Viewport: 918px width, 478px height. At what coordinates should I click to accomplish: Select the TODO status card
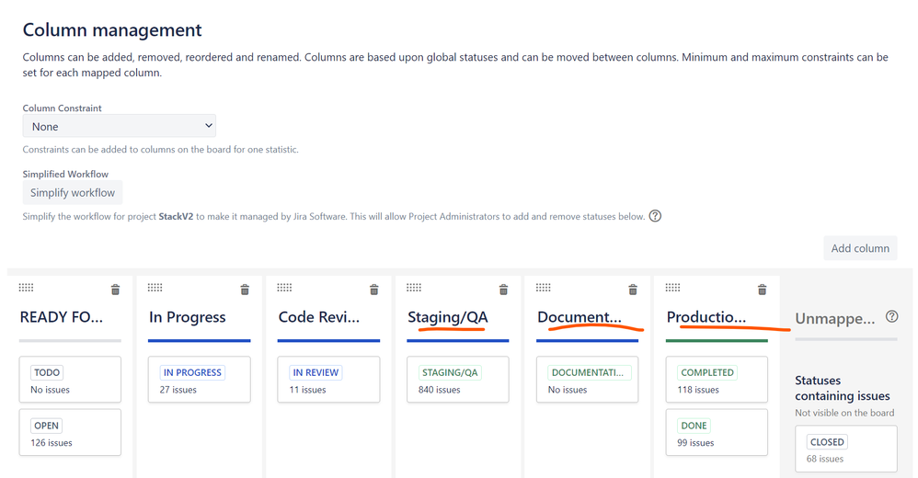[x=70, y=380]
